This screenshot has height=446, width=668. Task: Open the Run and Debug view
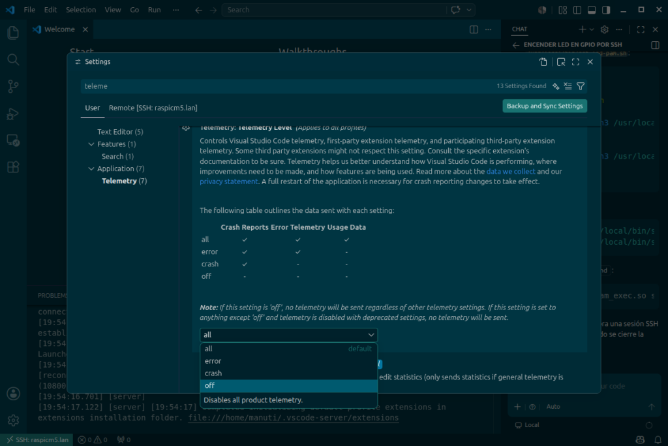tap(13, 114)
